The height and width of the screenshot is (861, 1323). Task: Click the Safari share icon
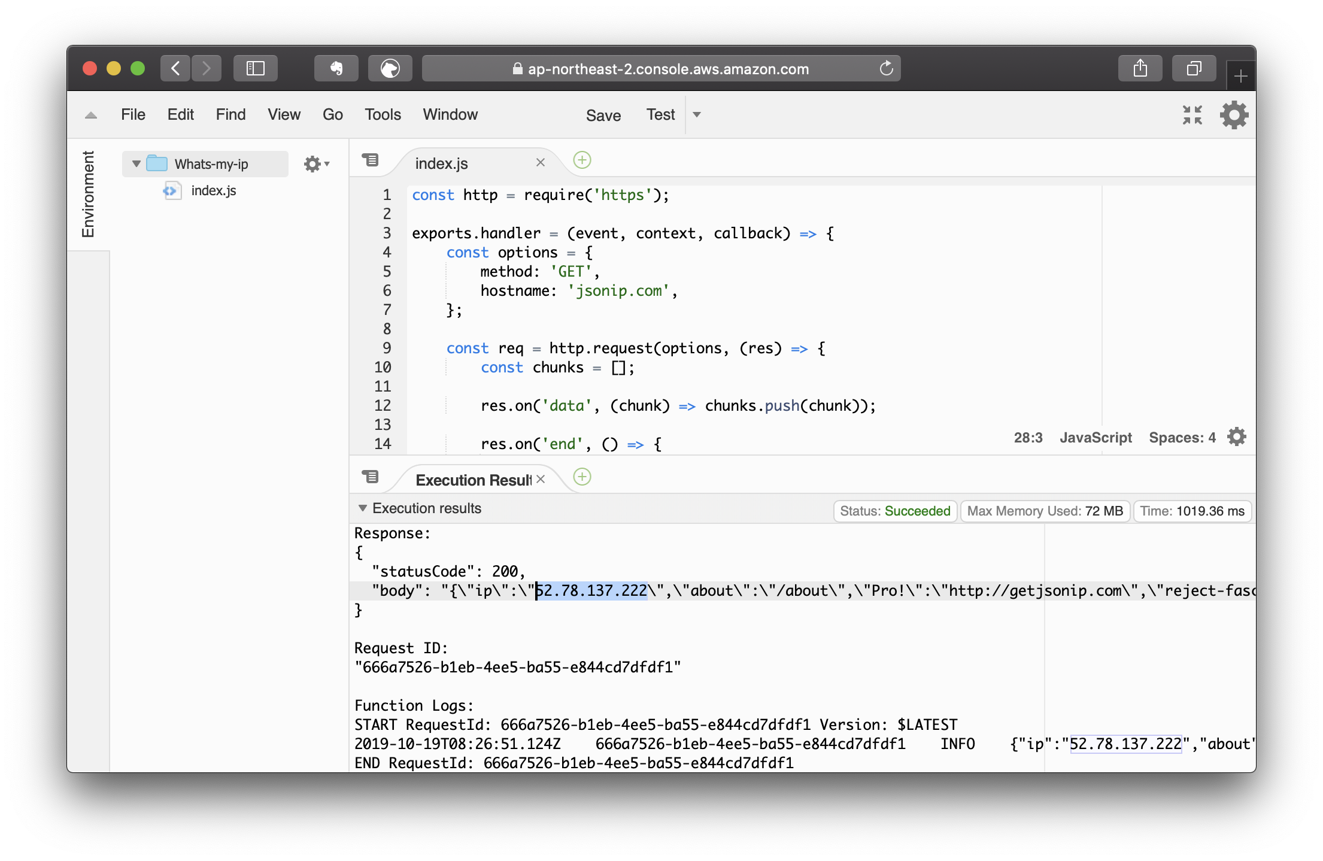[x=1140, y=69]
